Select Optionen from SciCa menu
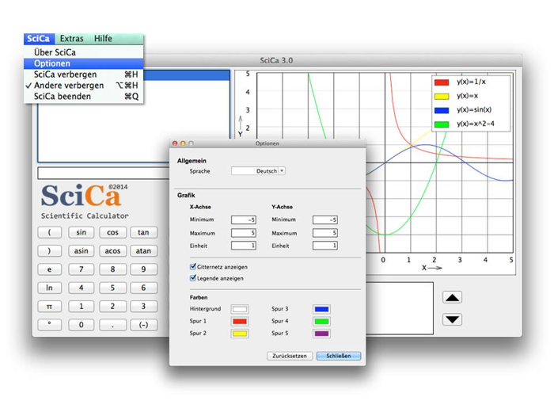Image resolution: width=554 pixels, height=416 pixels. click(52, 63)
